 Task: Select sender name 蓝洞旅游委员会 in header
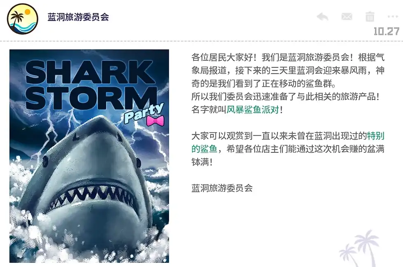click(x=78, y=17)
